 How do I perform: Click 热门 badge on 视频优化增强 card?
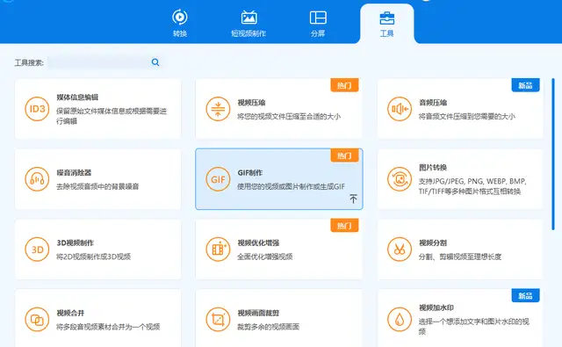tap(344, 226)
